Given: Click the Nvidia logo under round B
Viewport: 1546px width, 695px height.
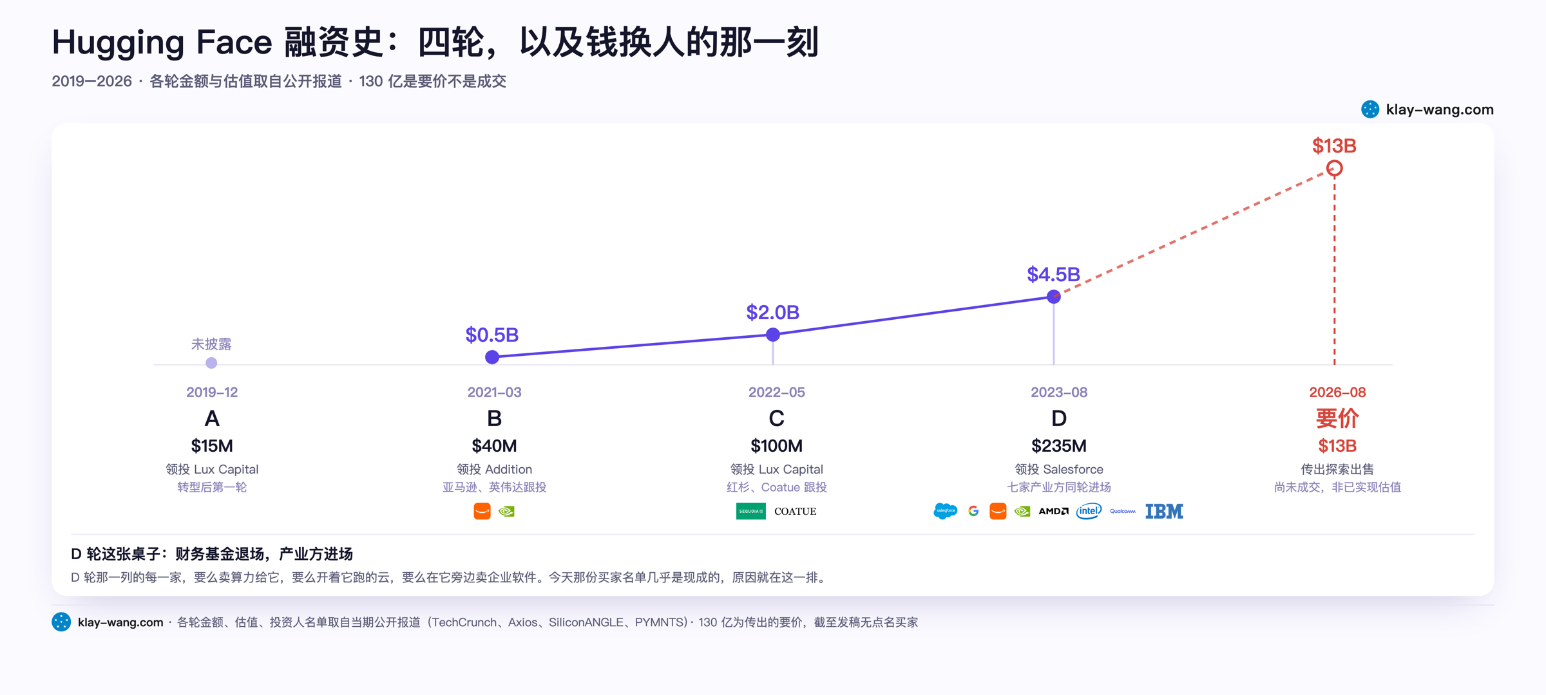Looking at the screenshot, I should [507, 511].
